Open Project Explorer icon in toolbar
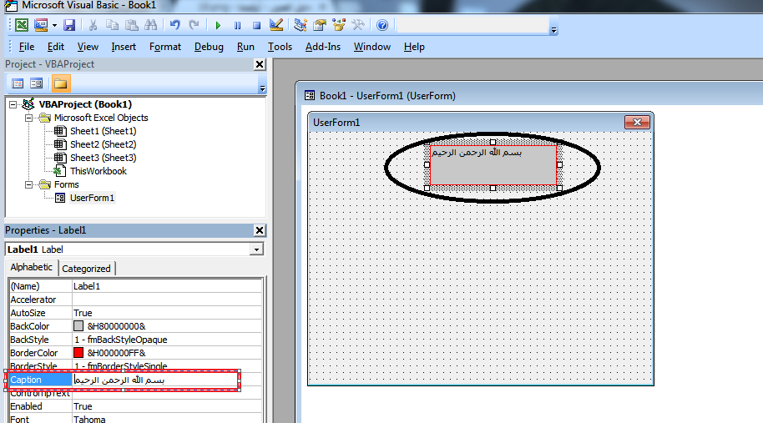Image resolution: width=763 pixels, height=423 pixels. coord(301,25)
